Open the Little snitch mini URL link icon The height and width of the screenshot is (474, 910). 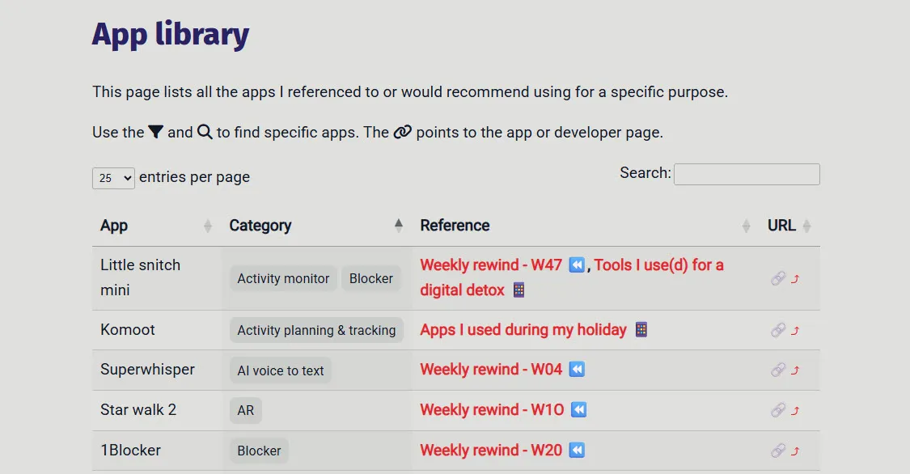pyautogui.click(x=778, y=278)
